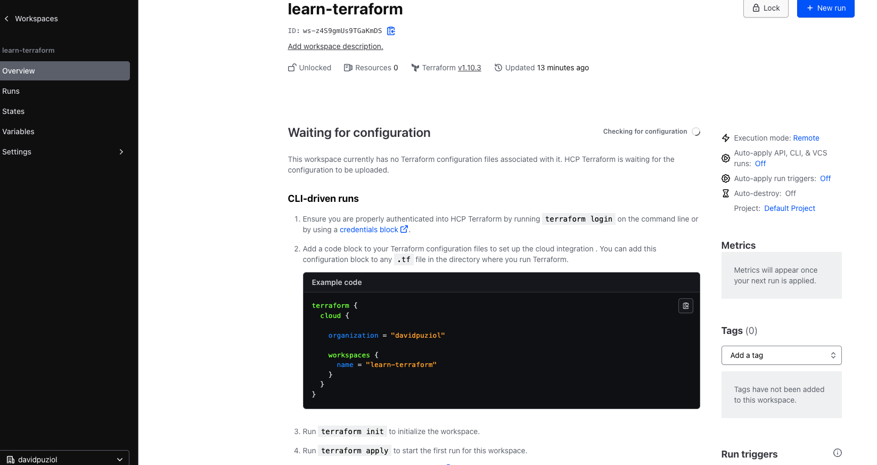Click the terraform login code snippet
Viewport: 877px width, 465px height.
coord(579,219)
